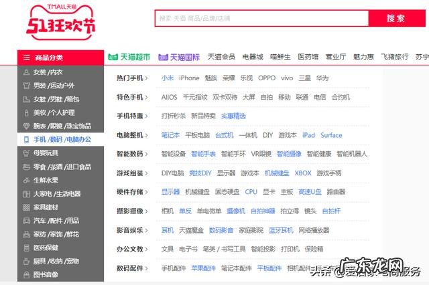Click the icon beside 图书音像
The width and height of the screenshot is (429, 285).
pyautogui.click(x=26, y=275)
